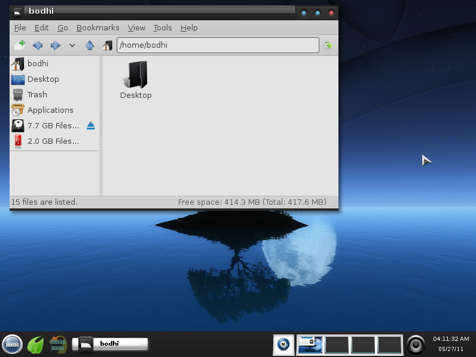Click the bodhi taskbar window button
This screenshot has width=476, height=357.
click(110, 344)
